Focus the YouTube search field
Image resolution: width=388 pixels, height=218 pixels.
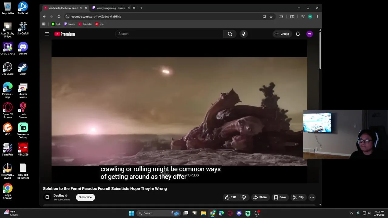(x=169, y=34)
